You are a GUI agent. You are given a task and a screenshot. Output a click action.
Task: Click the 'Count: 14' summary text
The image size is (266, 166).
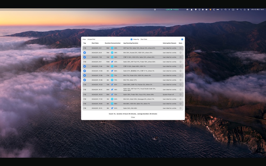[112, 114]
